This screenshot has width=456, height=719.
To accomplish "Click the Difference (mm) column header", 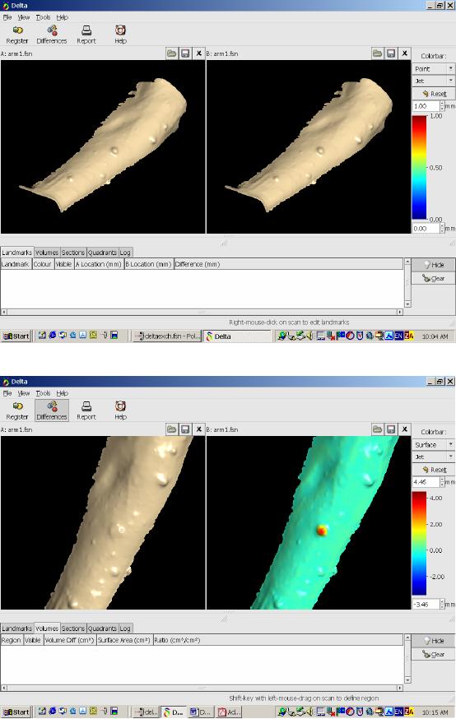I will (289, 264).
